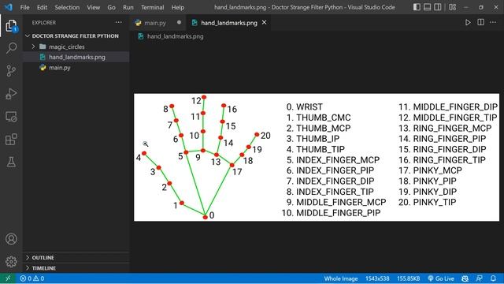This screenshot has width=504, height=284.
Task: Open the notifications bell in the status bar
Action: [x=494, y=278]
